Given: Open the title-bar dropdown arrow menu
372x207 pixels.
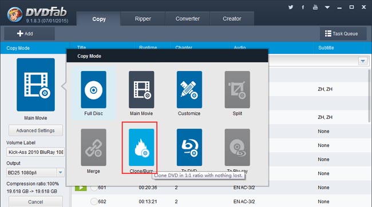Looking at the screenshot, I should click(x=327, y=7).
